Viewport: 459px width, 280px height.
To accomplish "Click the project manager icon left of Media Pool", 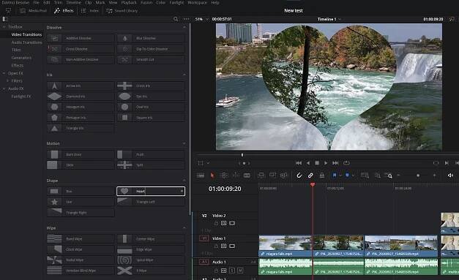I will pyautogui.click(x=8, y=10).
